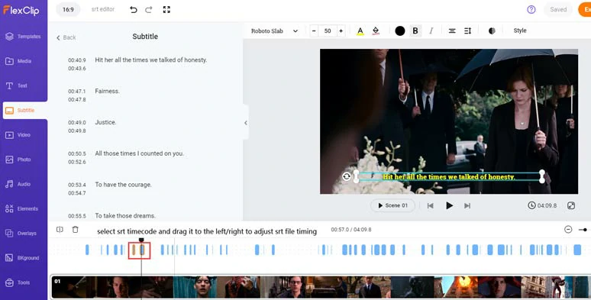This screenshot has width=591, height=300.
Task: Open the opacity control
Action: click(x=492, y=31)
